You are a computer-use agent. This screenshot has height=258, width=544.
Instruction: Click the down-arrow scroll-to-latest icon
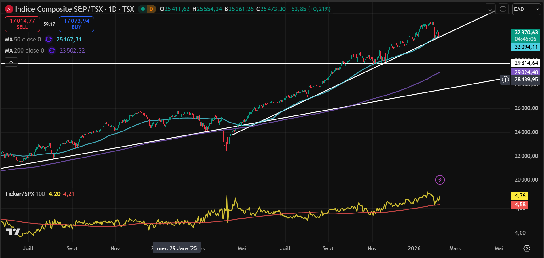coord(490,9)
